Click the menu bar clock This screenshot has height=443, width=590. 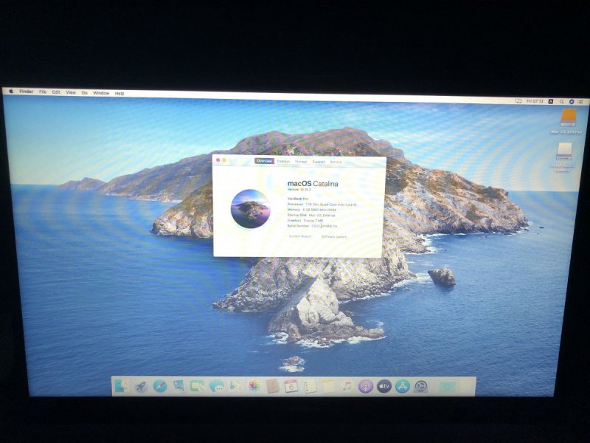click(535, 101)
